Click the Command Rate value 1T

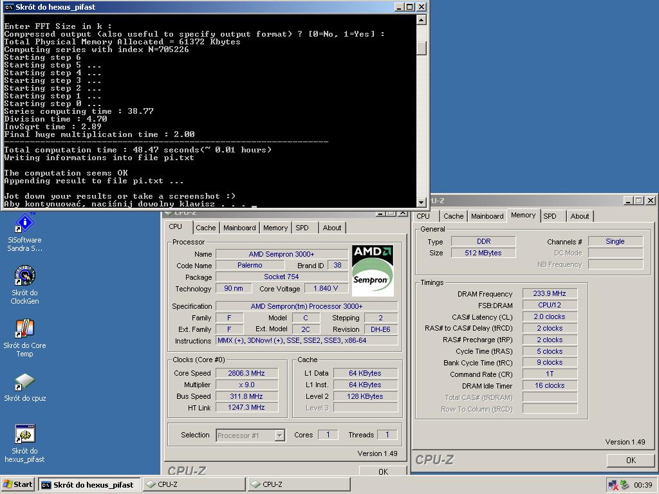(550, 374)
